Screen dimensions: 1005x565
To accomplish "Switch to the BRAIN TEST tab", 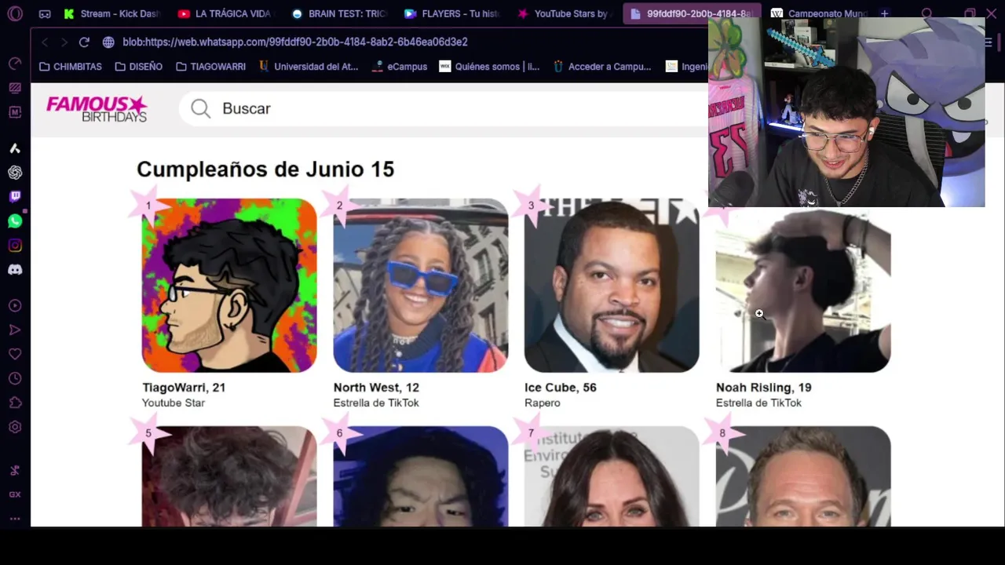I will [x=338, y=13].
